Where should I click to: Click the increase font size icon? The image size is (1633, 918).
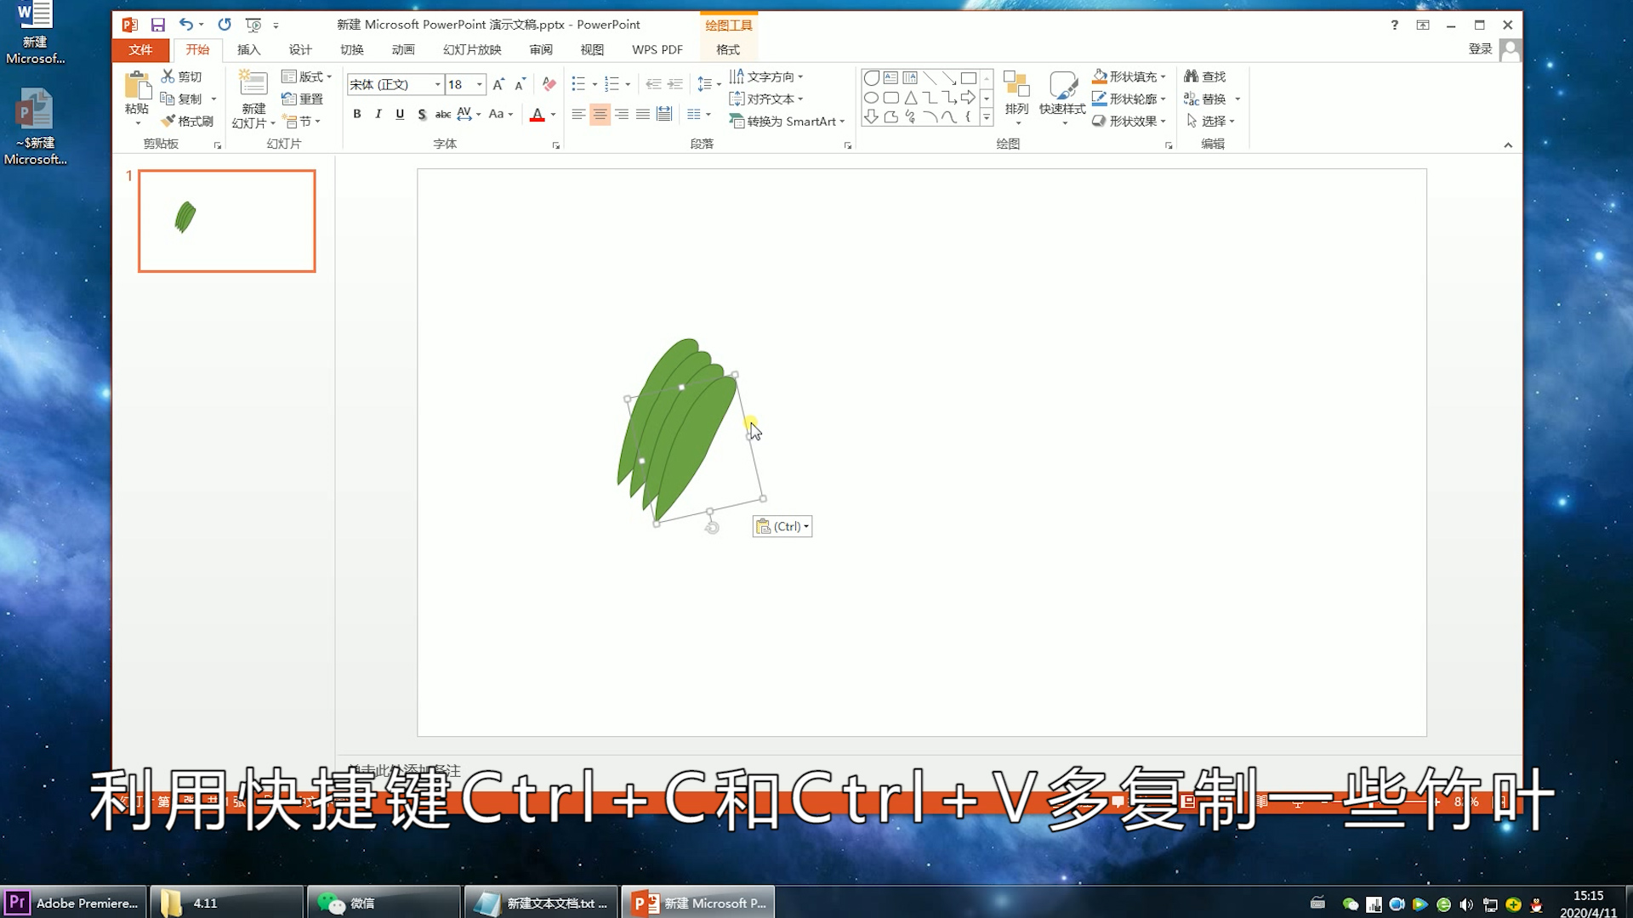pos(498,84)
